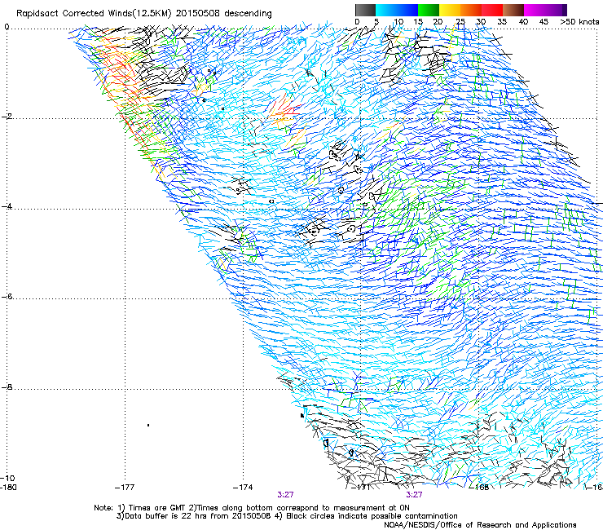Click the yellow 20-25 knots legend swatch

450,10
